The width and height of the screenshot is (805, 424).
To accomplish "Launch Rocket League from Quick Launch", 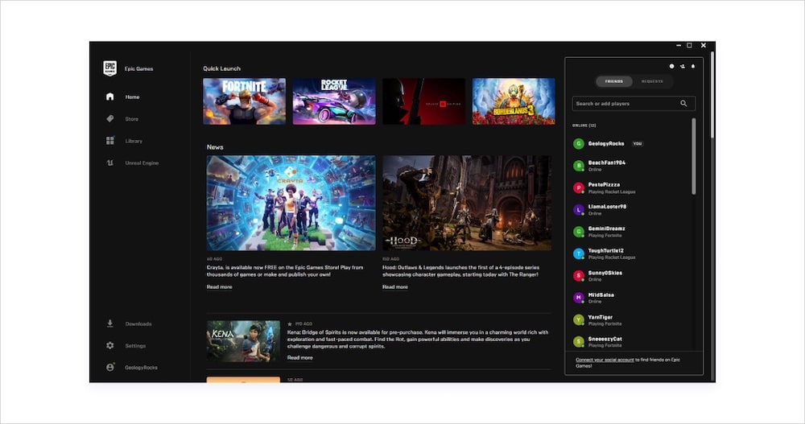I will 334,101.
